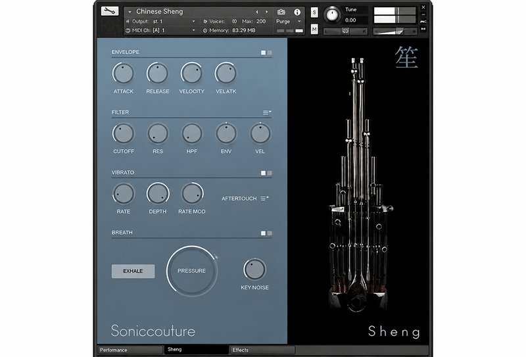The width and height of the screenshot is (526, 357).
Task: Adjust the Tune knob
Action: (332, 14)
